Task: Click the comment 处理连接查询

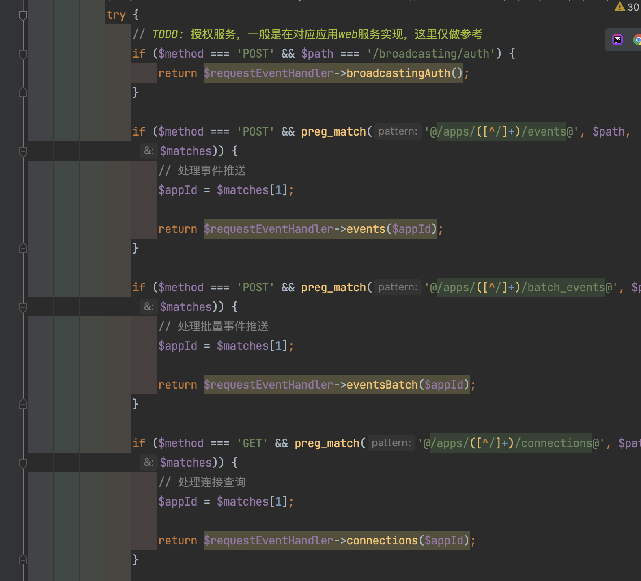Action: pos(202,482)
